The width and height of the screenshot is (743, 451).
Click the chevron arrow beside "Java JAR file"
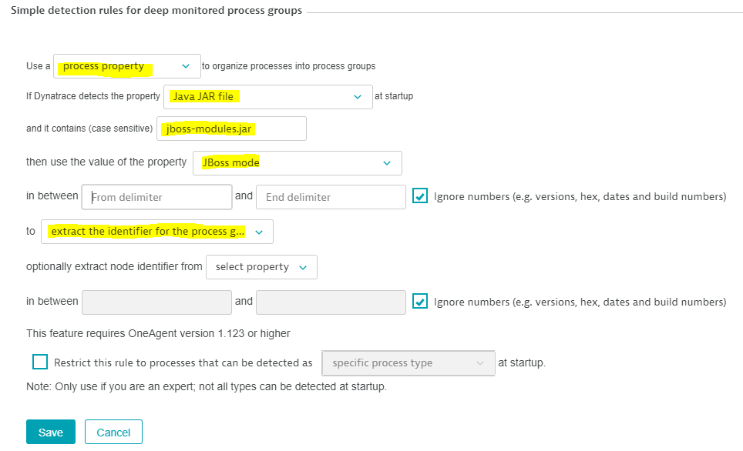click(x=357, y=97)
